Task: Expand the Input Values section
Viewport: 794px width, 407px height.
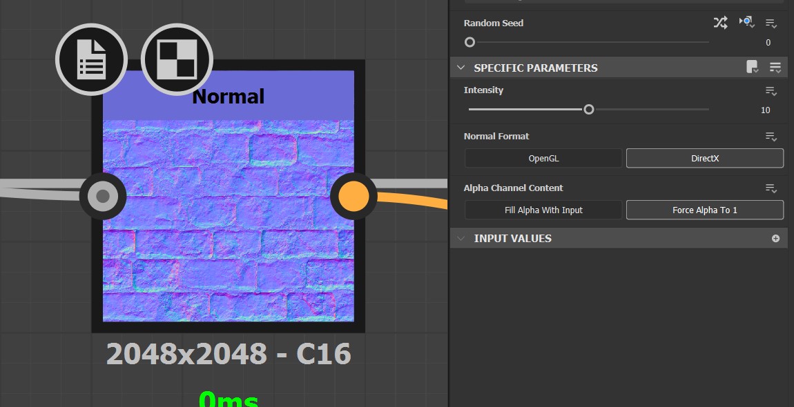Action: coord(461,238)
